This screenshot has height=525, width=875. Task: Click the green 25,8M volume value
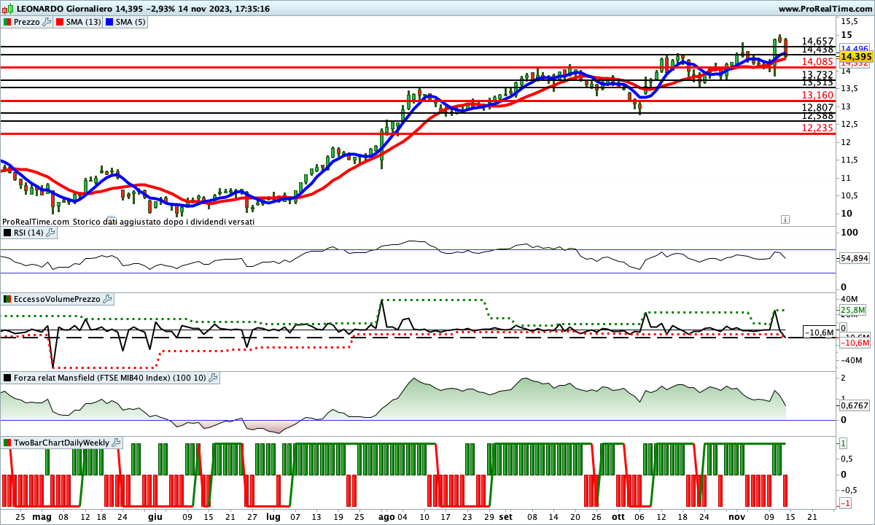pyautogui.click(x=852, y=310)
